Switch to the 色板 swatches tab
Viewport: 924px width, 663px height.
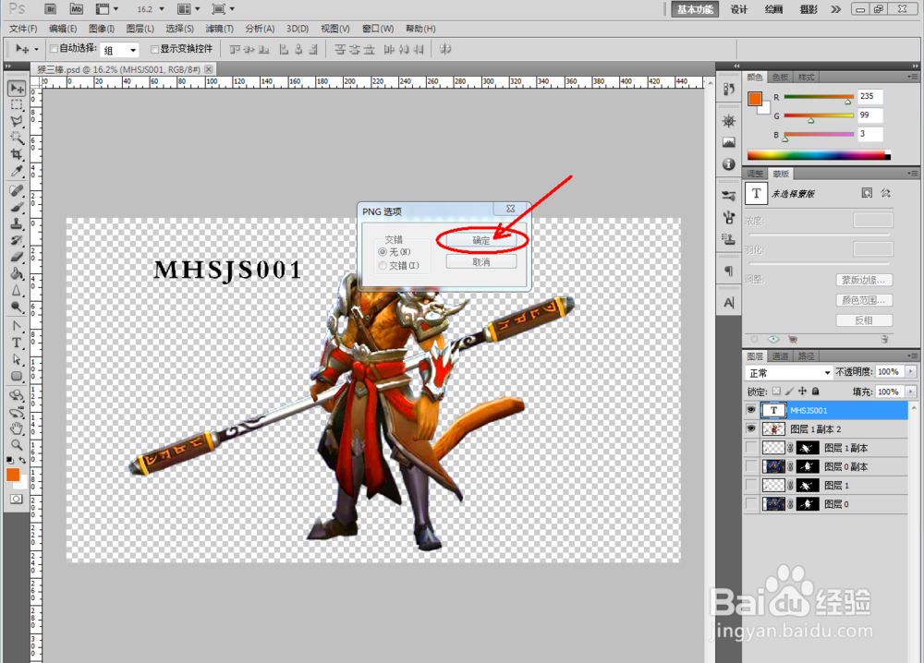pyautogui.click(x=780, y=78)
